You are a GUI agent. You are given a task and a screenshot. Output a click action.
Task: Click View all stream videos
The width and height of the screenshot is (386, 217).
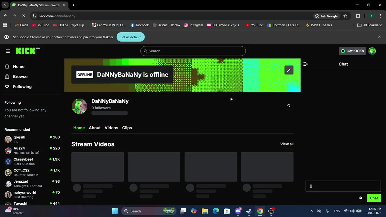click(287, 144)
